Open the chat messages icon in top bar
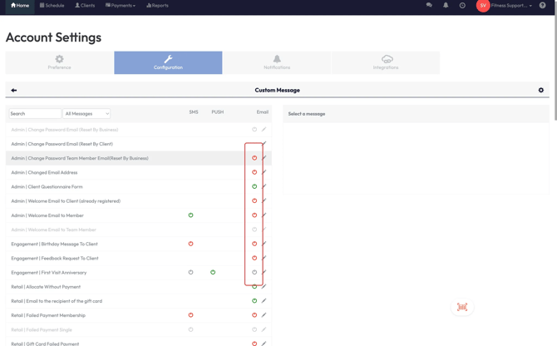Screen dimensions: 557x346 (x=429, y=6)
